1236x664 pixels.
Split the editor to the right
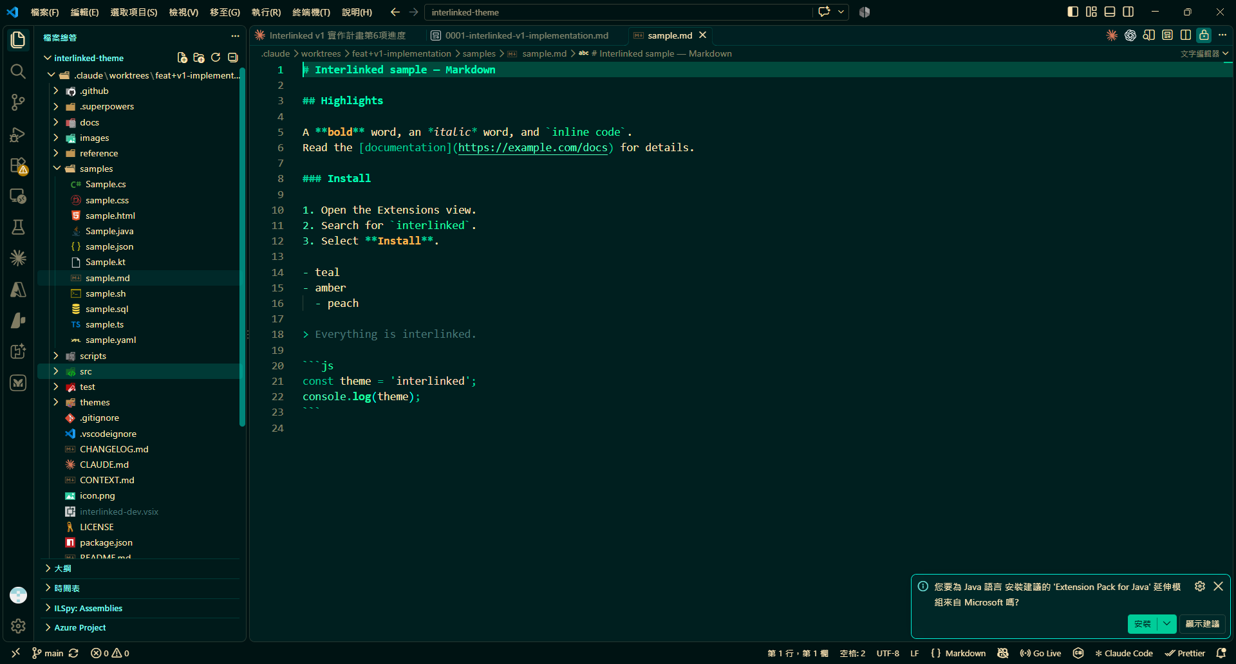point(1186,35)
